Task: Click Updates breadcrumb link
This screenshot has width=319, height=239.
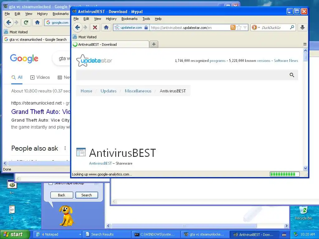Action: pyautogui.click(x=108, y=91)
